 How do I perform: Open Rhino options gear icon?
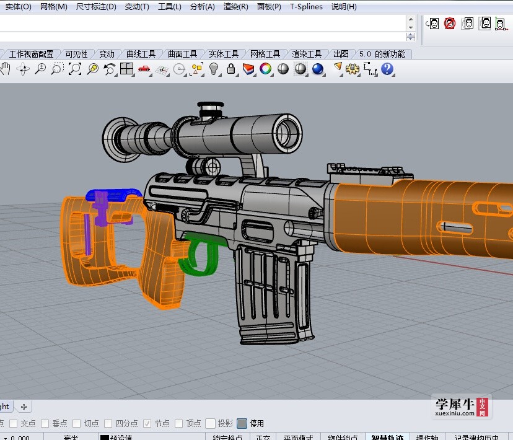(353, 69)
